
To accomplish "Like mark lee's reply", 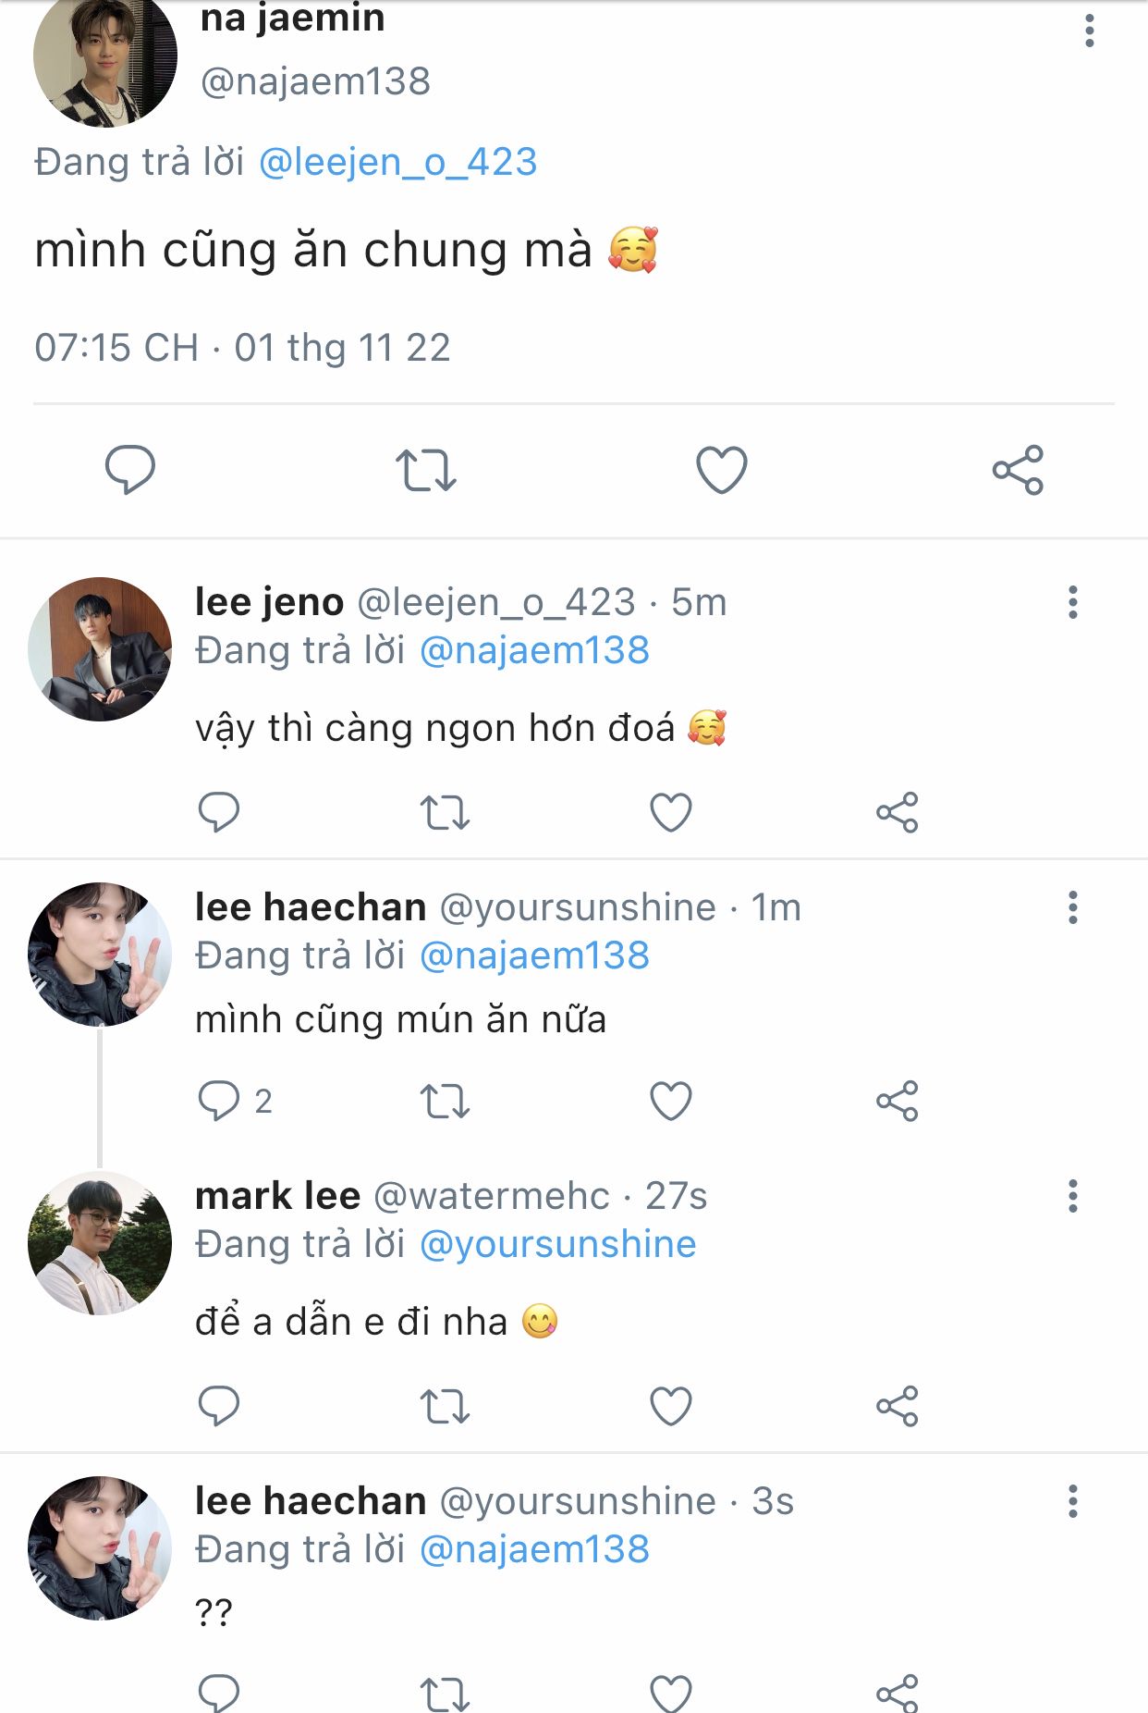I will [x=670, y=1407].
